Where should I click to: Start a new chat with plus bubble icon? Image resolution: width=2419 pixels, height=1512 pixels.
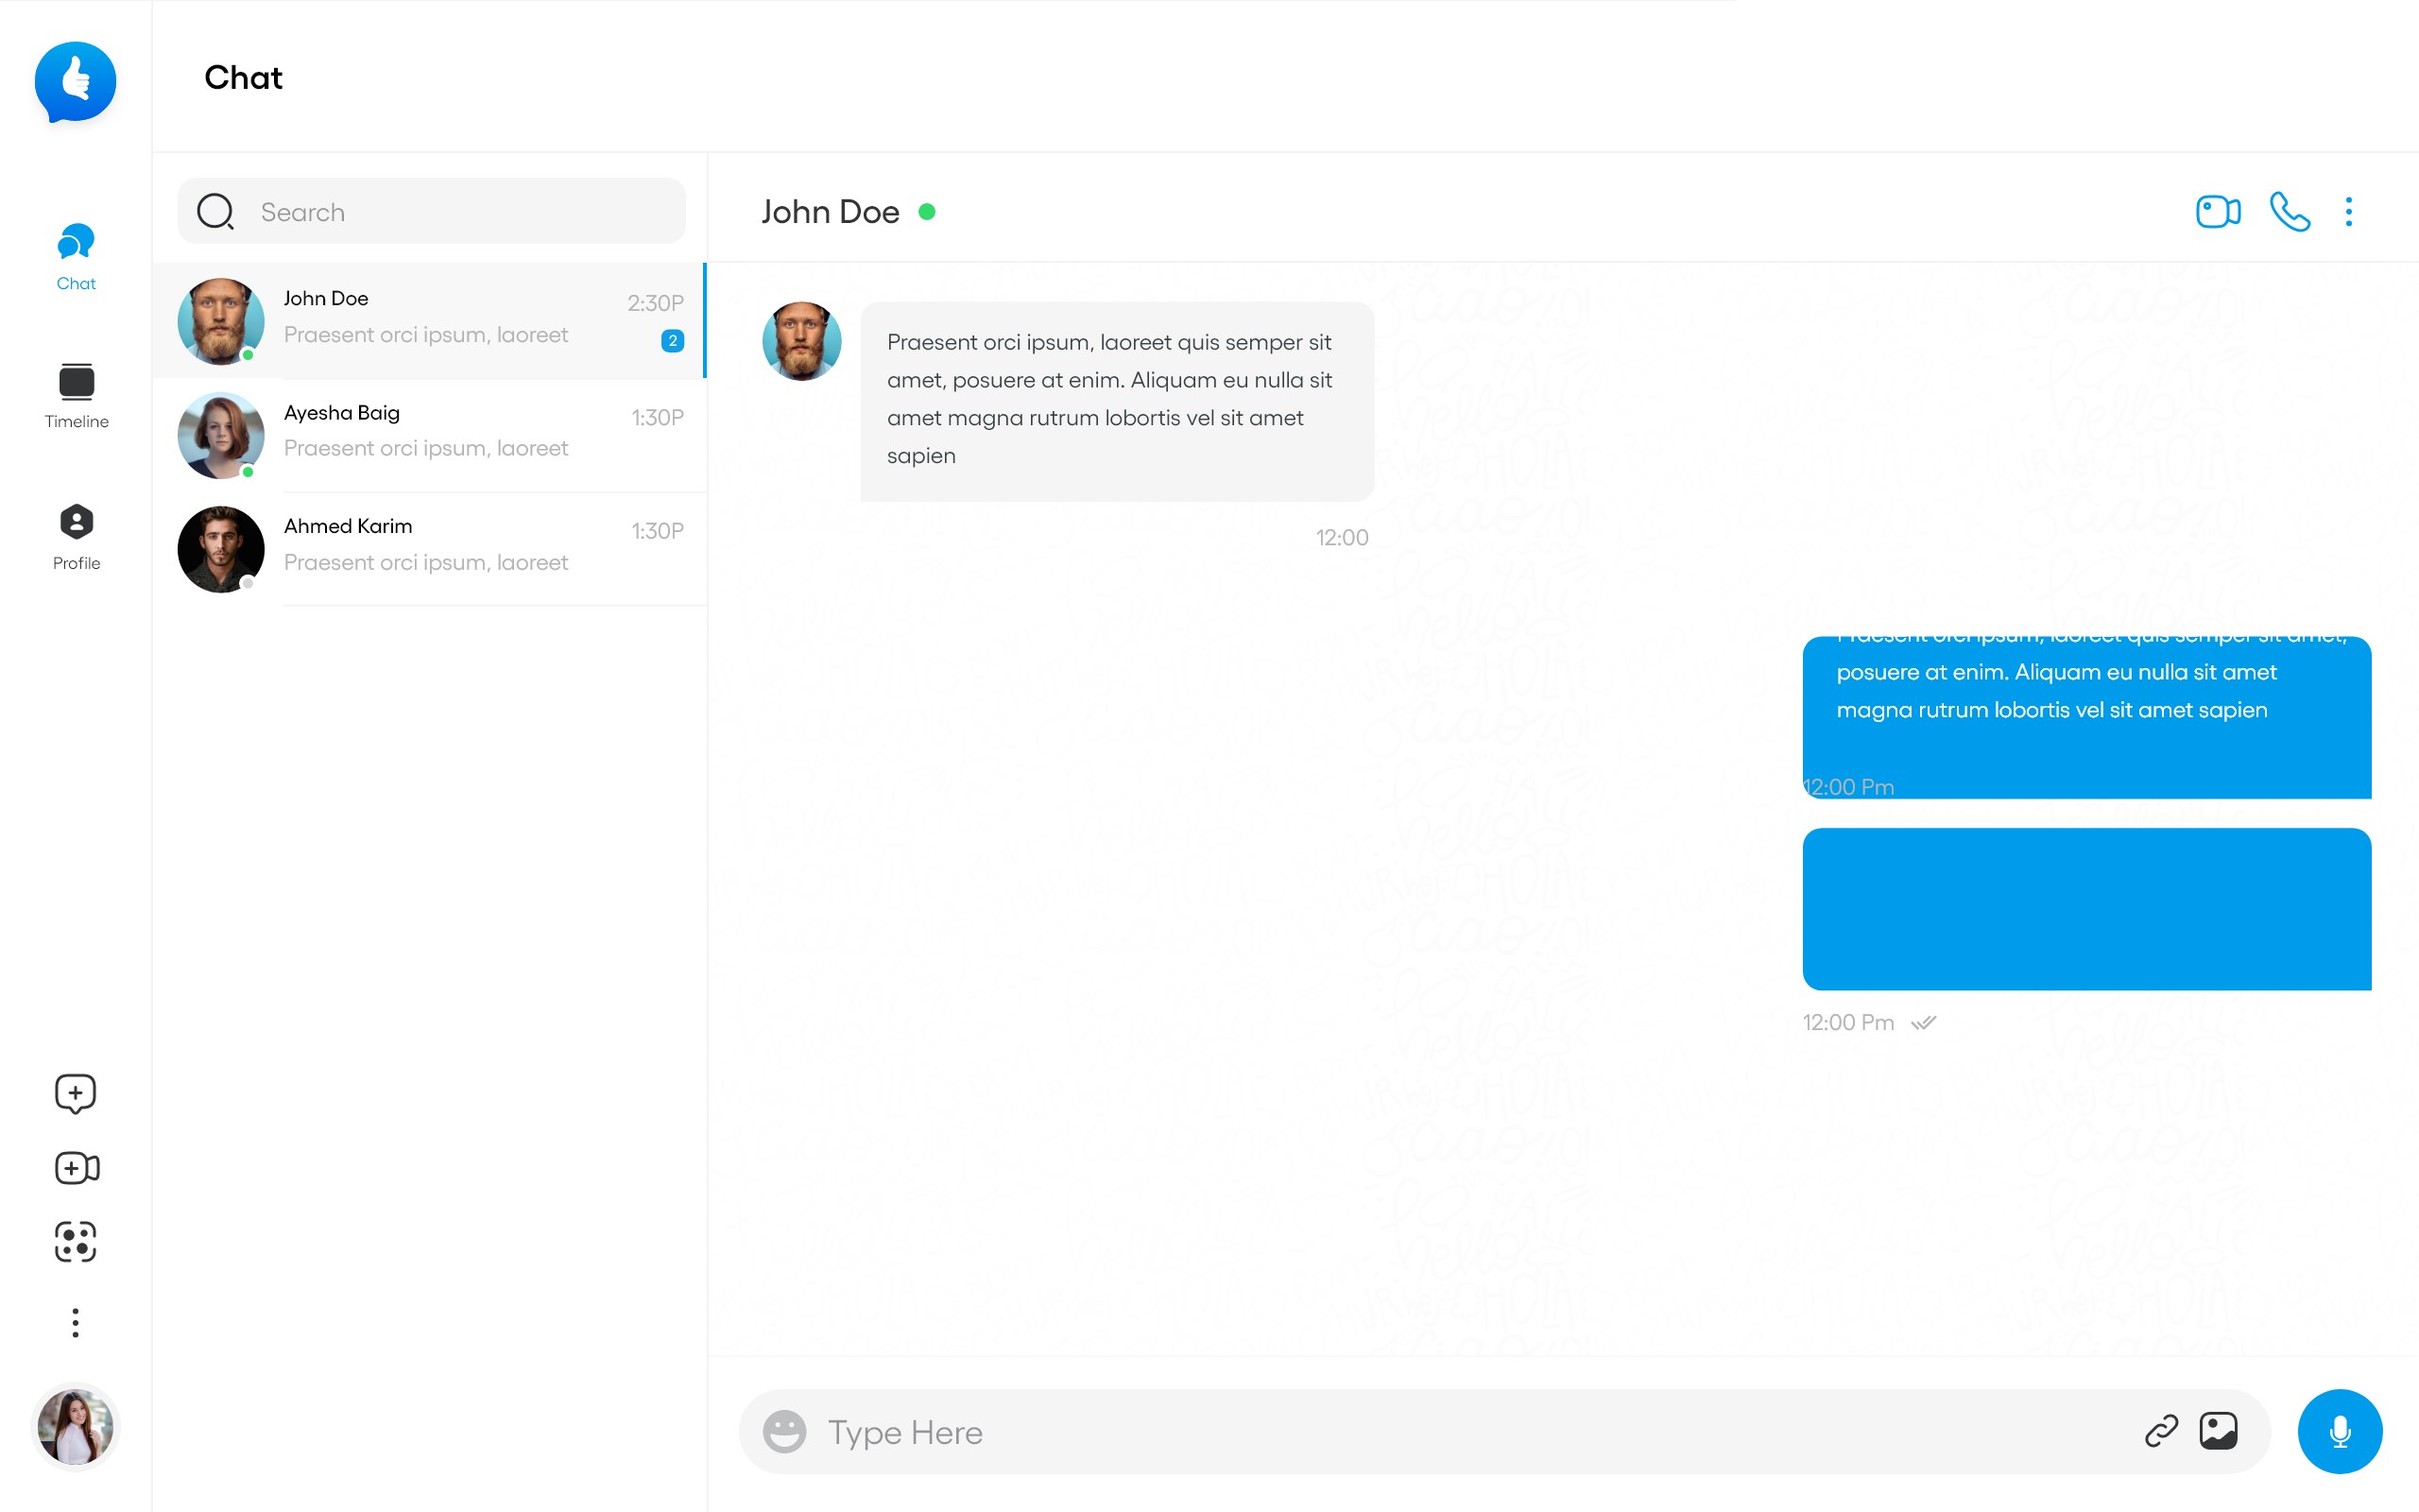pos(76,1093)
